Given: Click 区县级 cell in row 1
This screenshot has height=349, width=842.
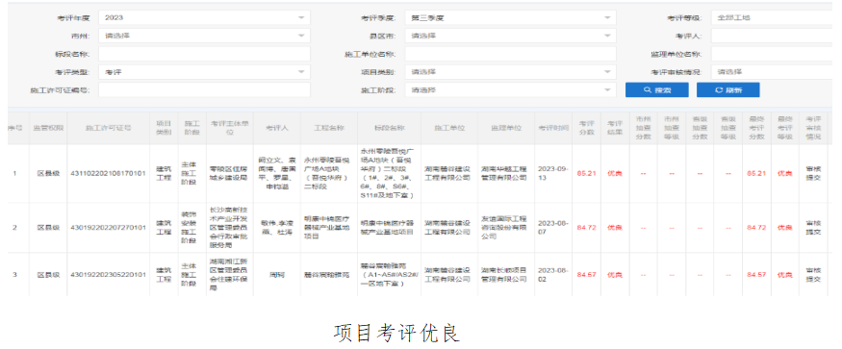Looking at the screenshot, I should point(48,174).
